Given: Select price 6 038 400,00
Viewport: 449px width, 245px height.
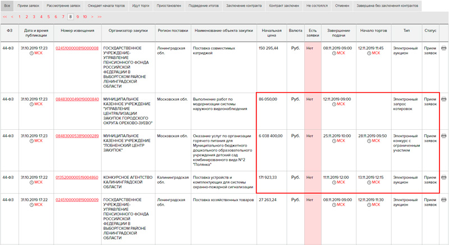Looking at the screenshot, I should 271,136.
